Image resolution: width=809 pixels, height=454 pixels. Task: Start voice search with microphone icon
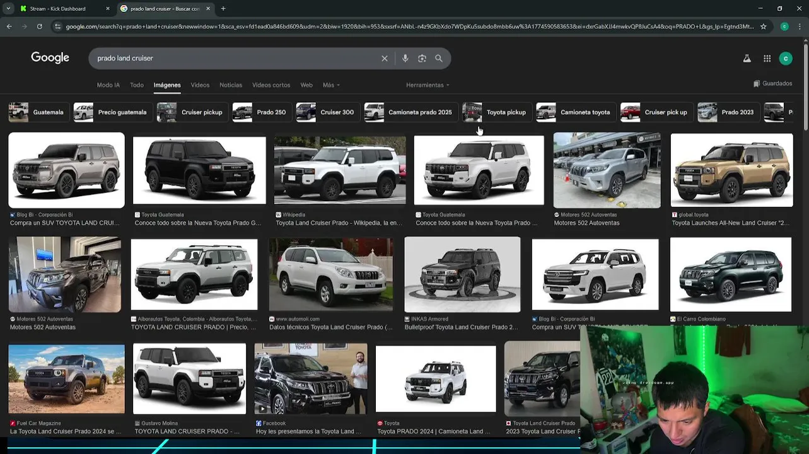pos(405,58)
